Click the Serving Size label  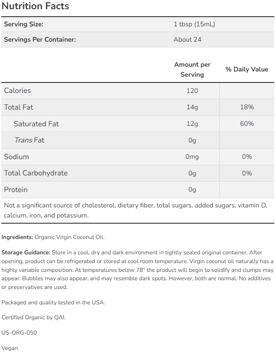(24, 24)
